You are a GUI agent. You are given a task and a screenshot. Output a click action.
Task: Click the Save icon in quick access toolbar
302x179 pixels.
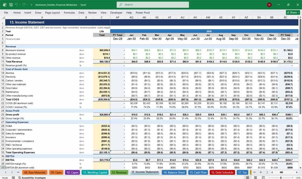[x=11, y=5]
